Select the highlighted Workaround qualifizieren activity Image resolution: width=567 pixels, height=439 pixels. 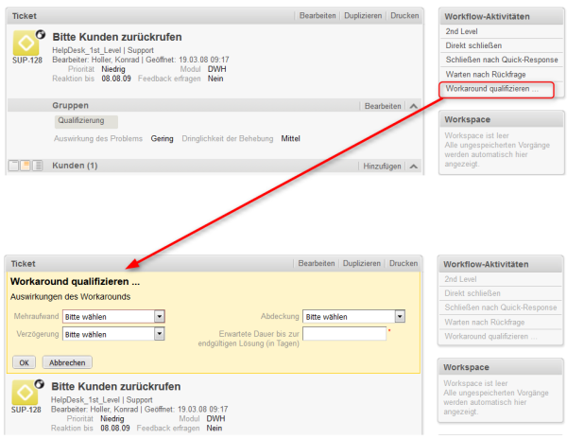pos(491,89)
